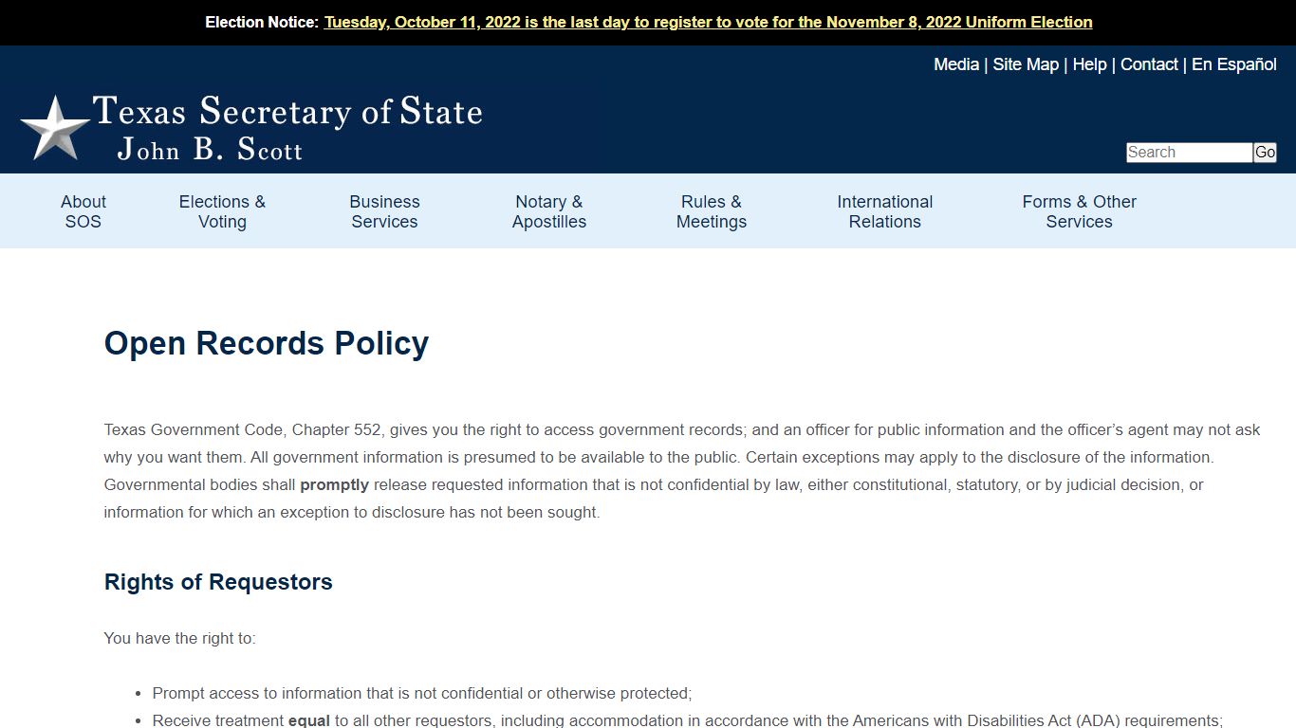Click 'You have the right to:' text

(180, 638)
